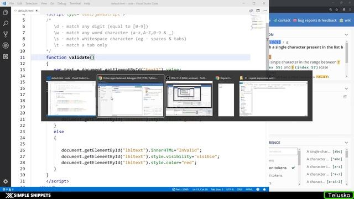Click the innerHTML="InValid" line

[x=131, y=150]
